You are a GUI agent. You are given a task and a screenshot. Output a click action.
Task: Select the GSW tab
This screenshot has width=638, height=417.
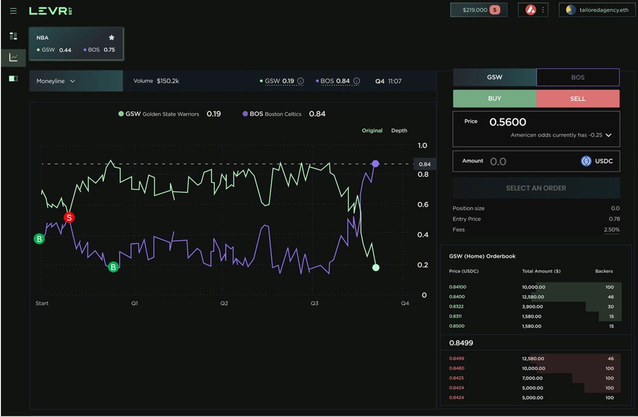(x=495, y=77)
